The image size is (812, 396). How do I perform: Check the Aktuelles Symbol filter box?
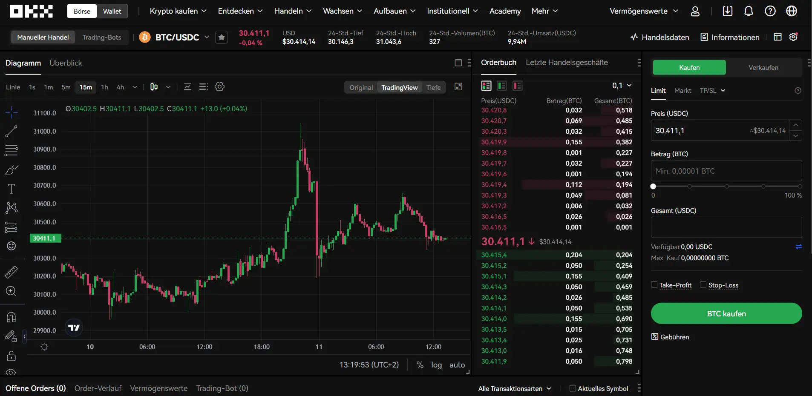(x=573, y=388)
